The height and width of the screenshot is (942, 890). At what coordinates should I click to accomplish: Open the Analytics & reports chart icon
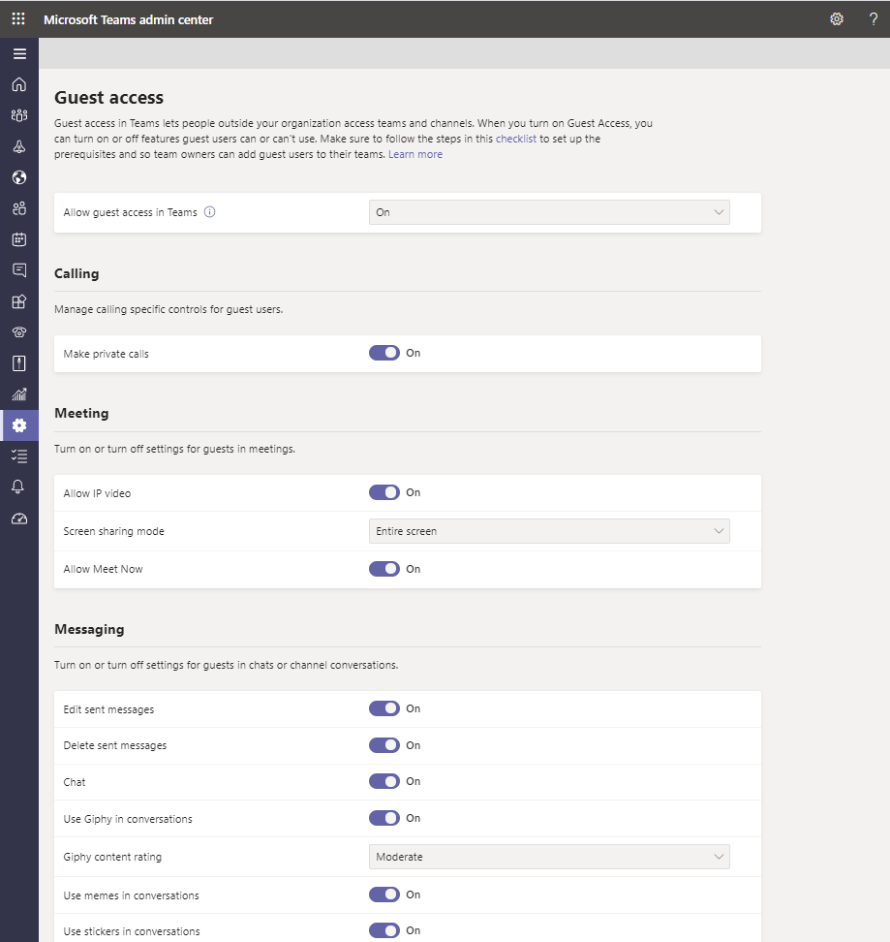point(19,394)
